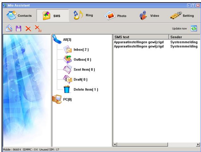This screenshot has width=201, height=152.
Task: Click the help question mark button
Action: click(193, 5)
